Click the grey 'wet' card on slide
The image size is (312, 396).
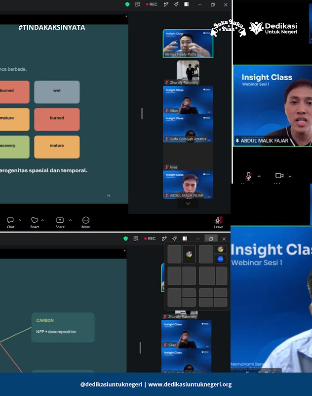tap(57, 92)
